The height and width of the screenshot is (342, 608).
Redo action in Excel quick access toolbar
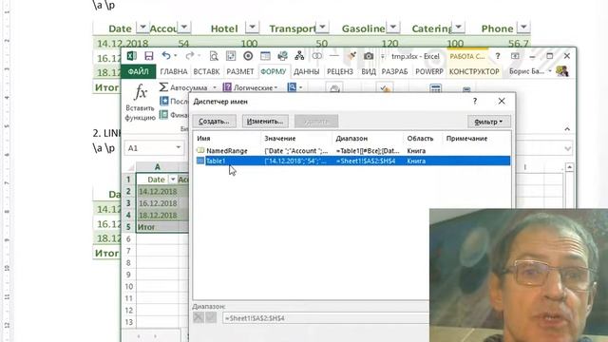190,56
